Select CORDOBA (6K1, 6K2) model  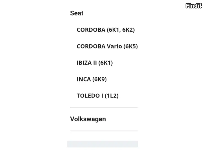click(106, 30)
